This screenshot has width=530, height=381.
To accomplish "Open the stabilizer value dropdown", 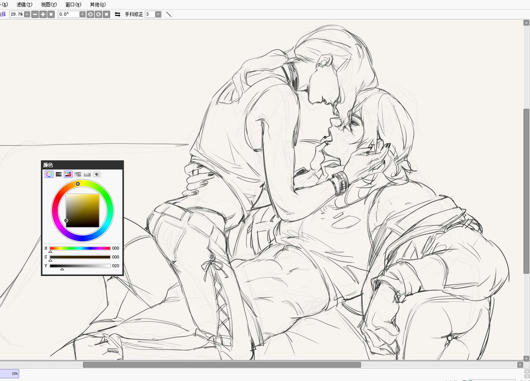I will point(158,14).
